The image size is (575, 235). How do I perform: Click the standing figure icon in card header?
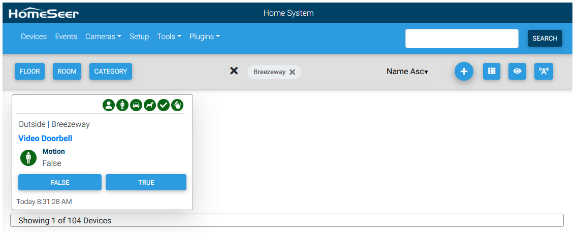click(x=122, y=105)
